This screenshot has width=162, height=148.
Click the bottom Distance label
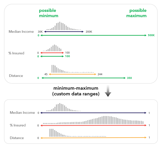[17, 138]
